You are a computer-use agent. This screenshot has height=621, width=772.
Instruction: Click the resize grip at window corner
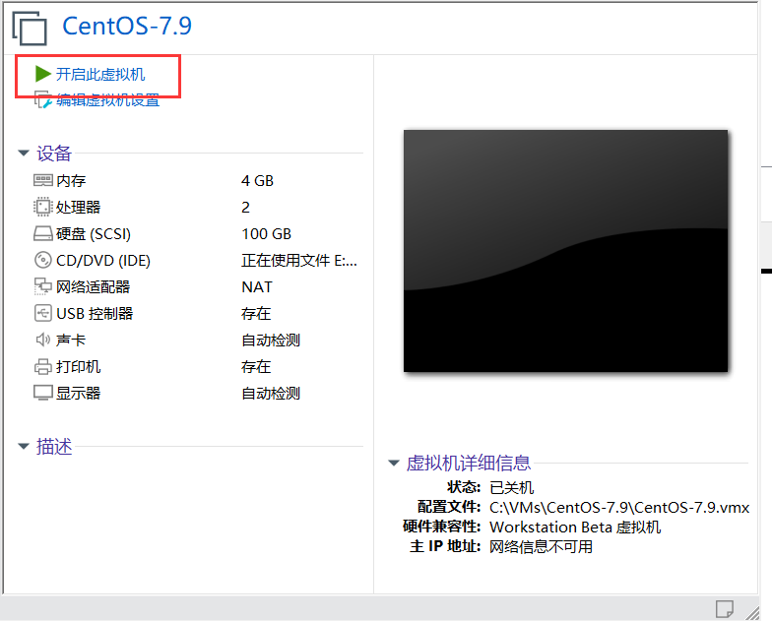752,612
